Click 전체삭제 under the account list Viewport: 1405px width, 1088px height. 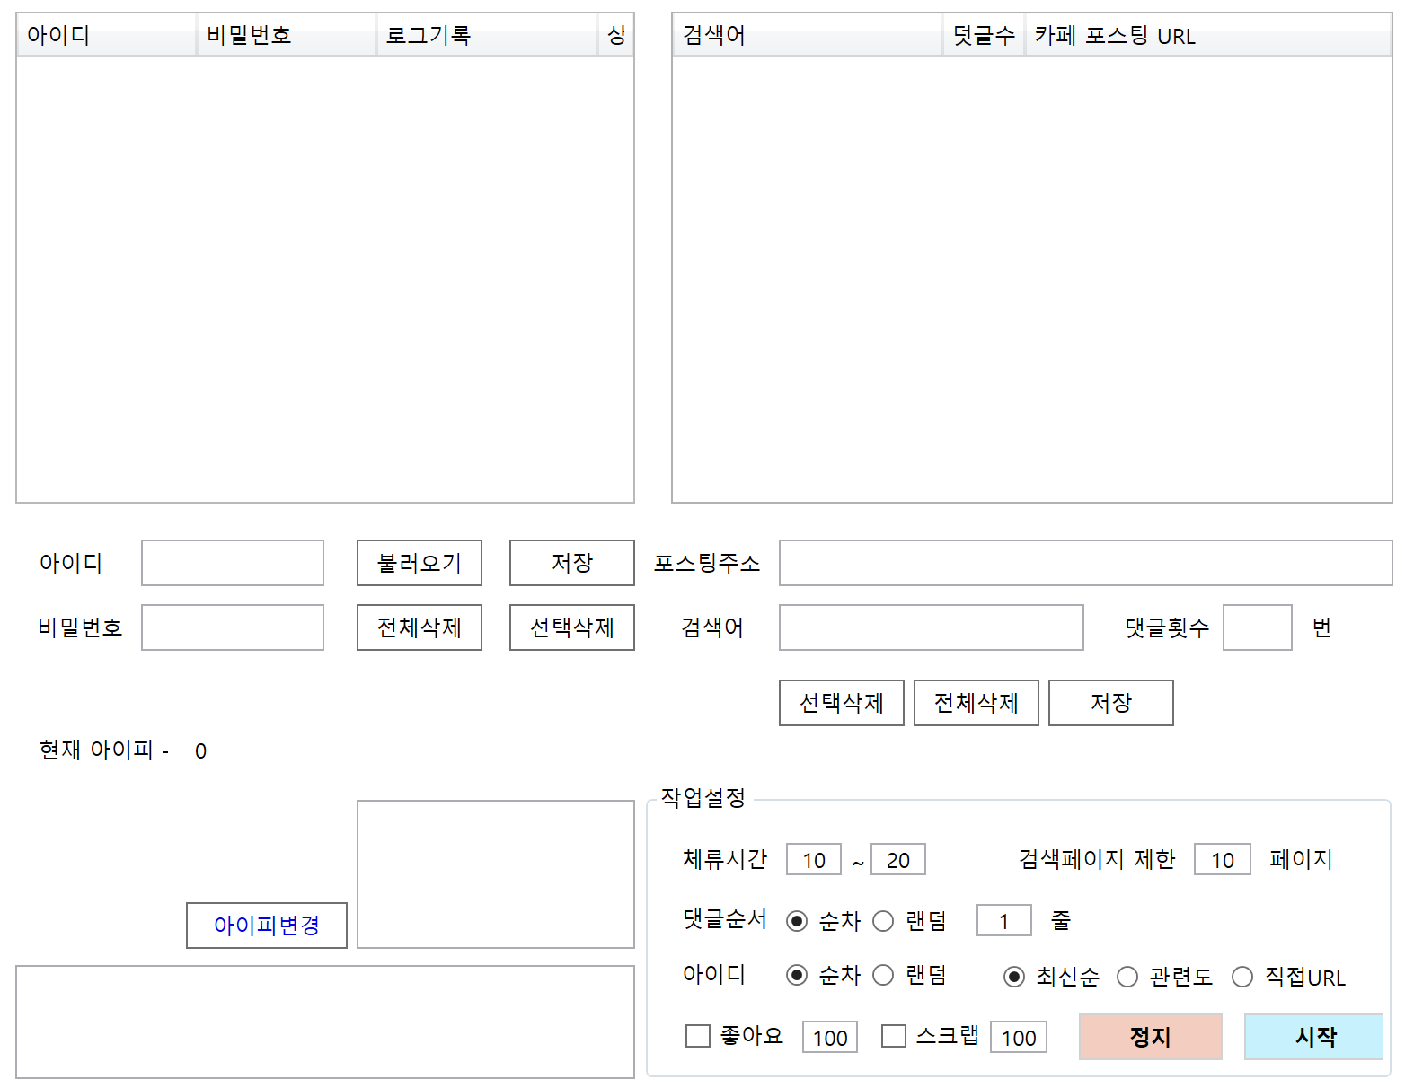click(x=420, y=627)
